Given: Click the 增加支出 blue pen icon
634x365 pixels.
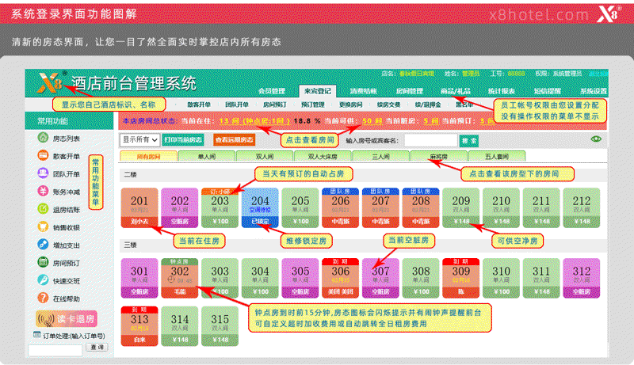Looking at the screenshot, I should tap(43, 245).
